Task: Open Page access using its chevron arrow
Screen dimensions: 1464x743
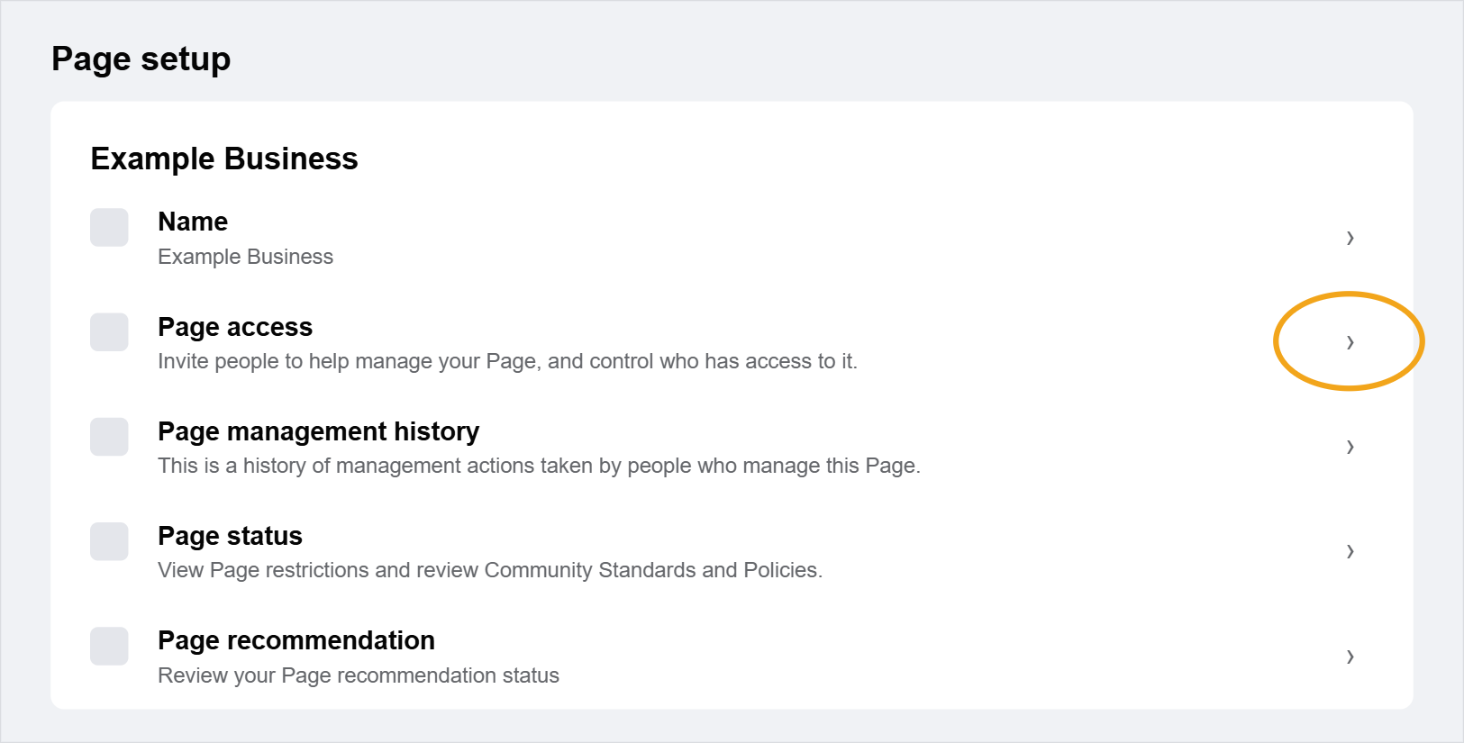Action: tap(1350, 342)
